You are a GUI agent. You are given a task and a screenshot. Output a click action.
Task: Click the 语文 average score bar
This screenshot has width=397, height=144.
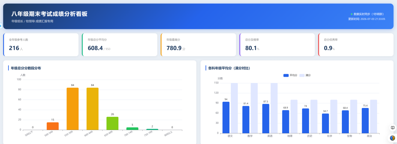[x=226, y=118]
